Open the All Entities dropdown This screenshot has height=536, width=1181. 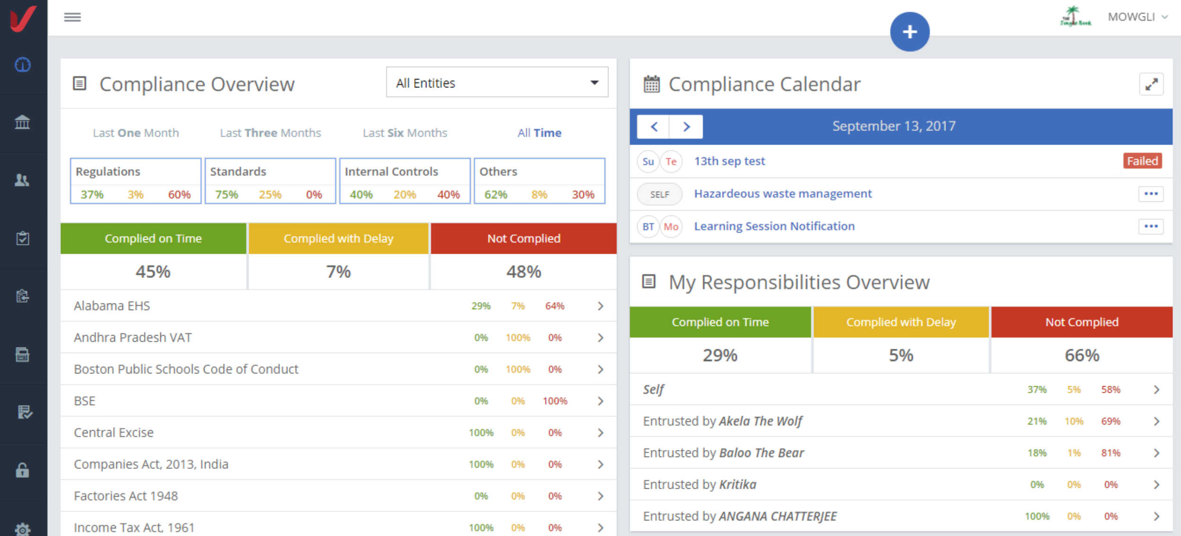click(497, 83)
